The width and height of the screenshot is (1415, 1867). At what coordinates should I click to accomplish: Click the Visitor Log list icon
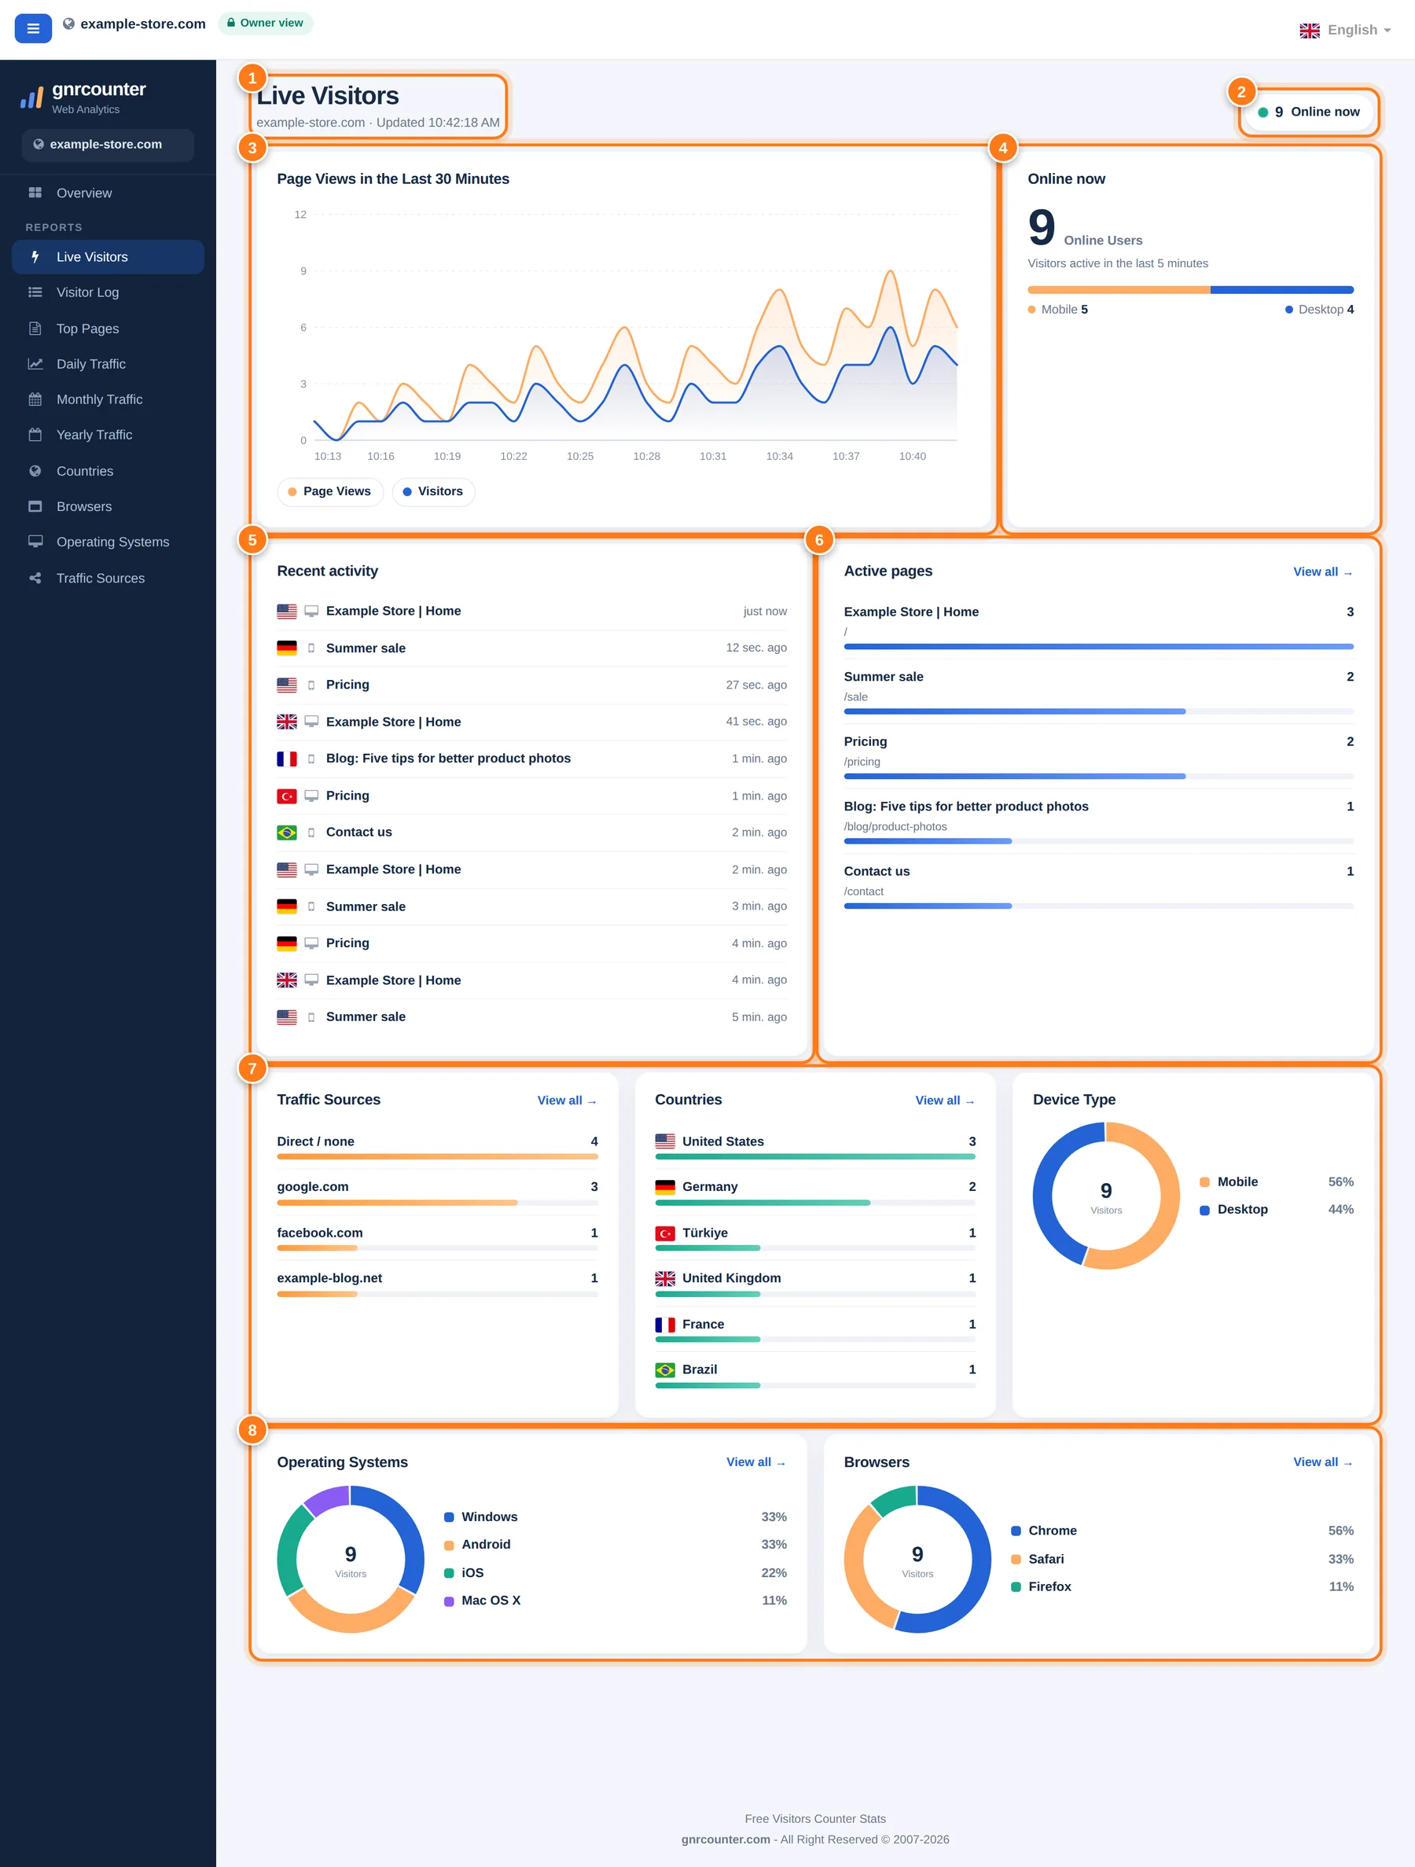tap(35, 292)
